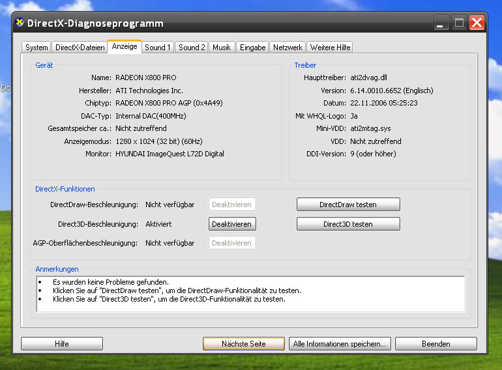Image resolution: width=502 pixels, height=370 pixels.
Task: Click Deaktivieren beside AGP-Oberflächenbeschleunigung
Action: (232, 243)
